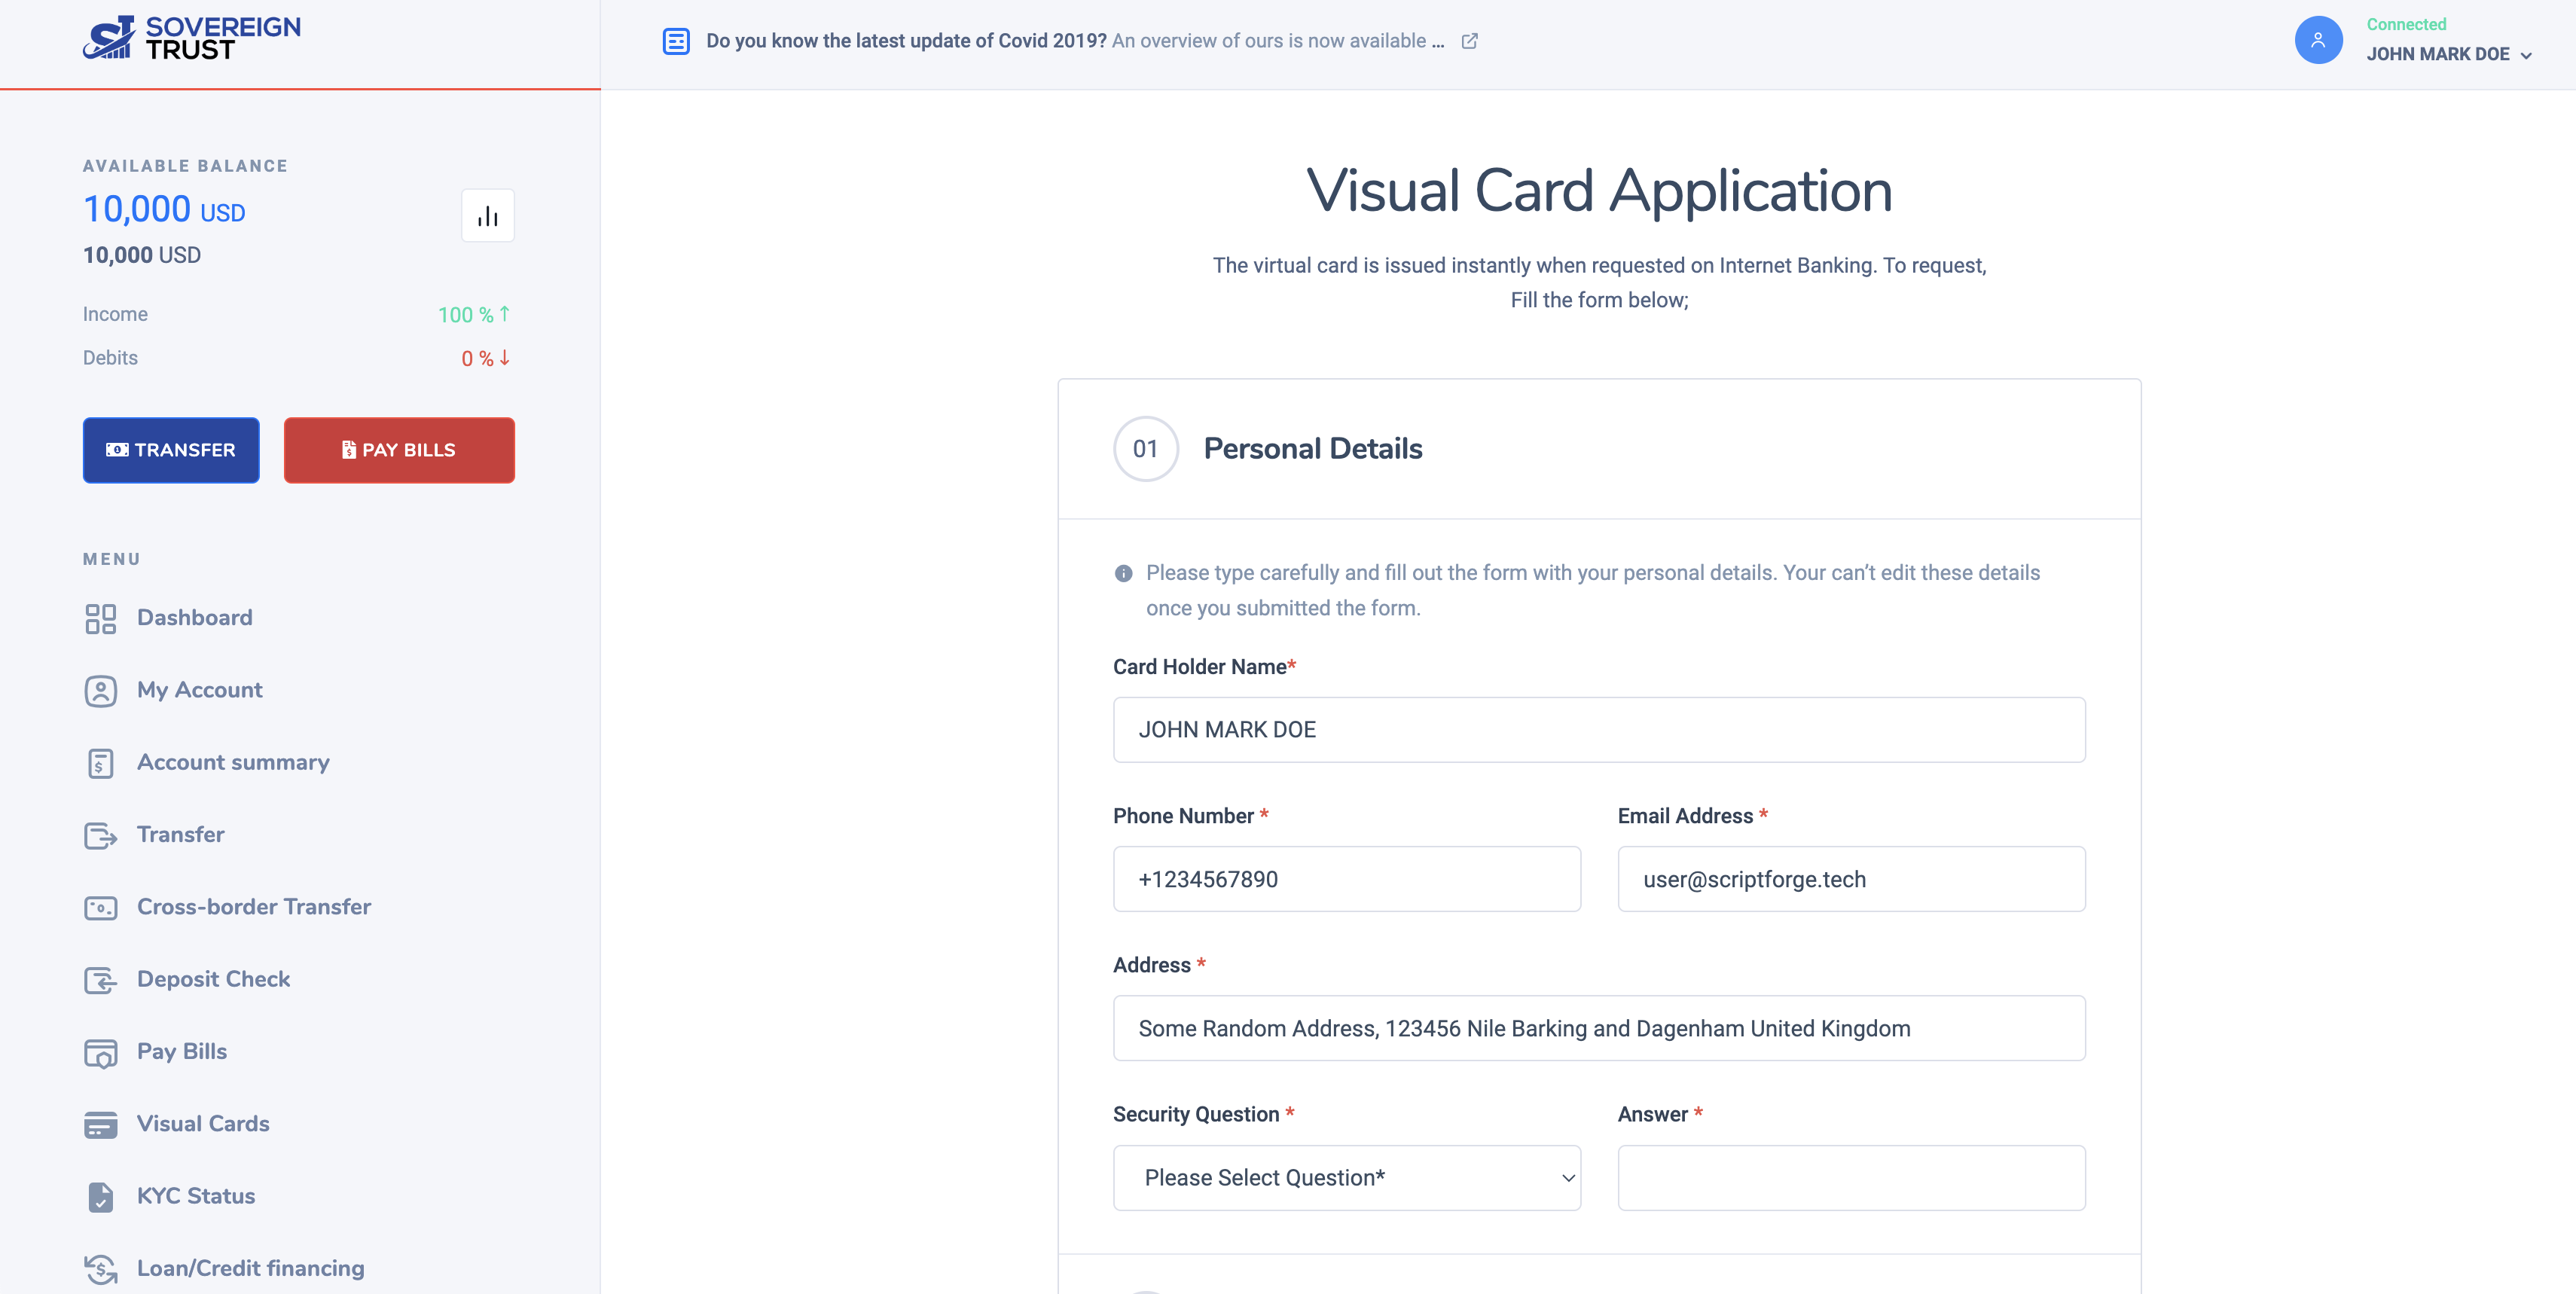Open the Security Question dropdown
The image size is (2576, 1294).
(x=1346, y=1178)
